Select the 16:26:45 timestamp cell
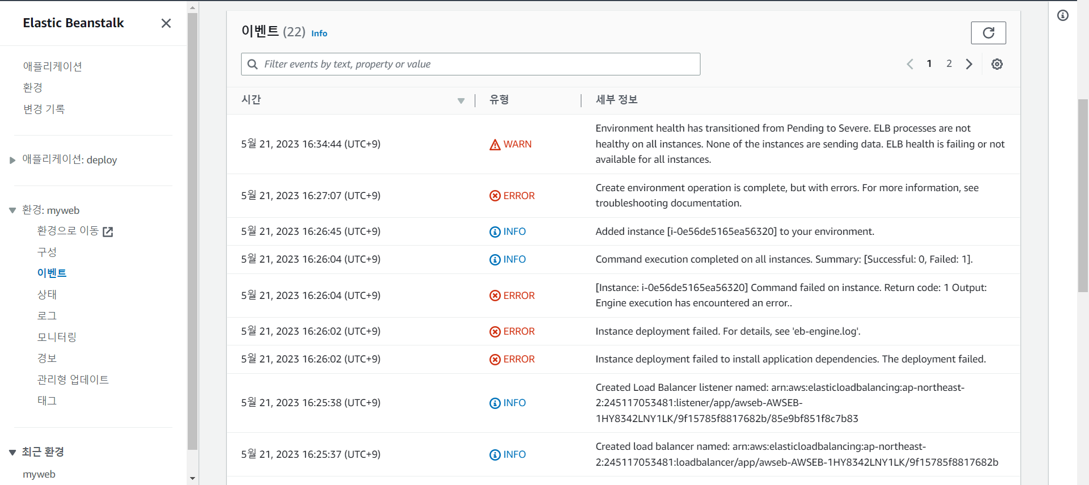This screenshot has height=485, width=1089. [x=311, y=231]
